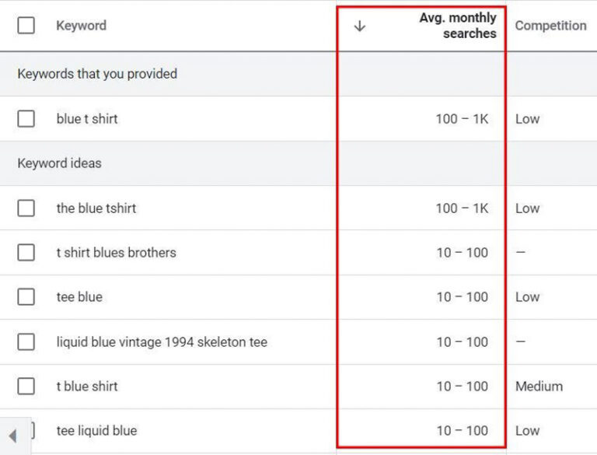This screenshot has width=597, height=455.
Task: Sort by Avg. monthly searches column
Action: 458,26
